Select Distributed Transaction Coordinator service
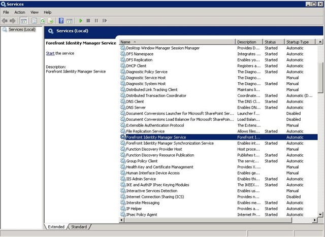 [x=218, y=95]
